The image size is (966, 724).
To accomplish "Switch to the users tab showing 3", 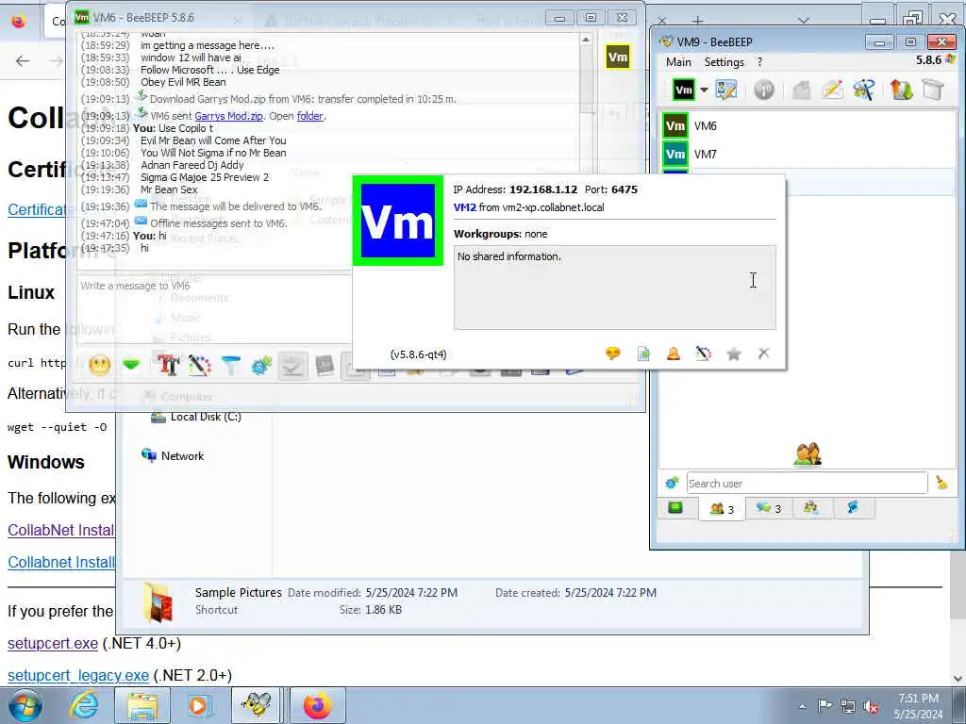I will (x=722, y=509).
